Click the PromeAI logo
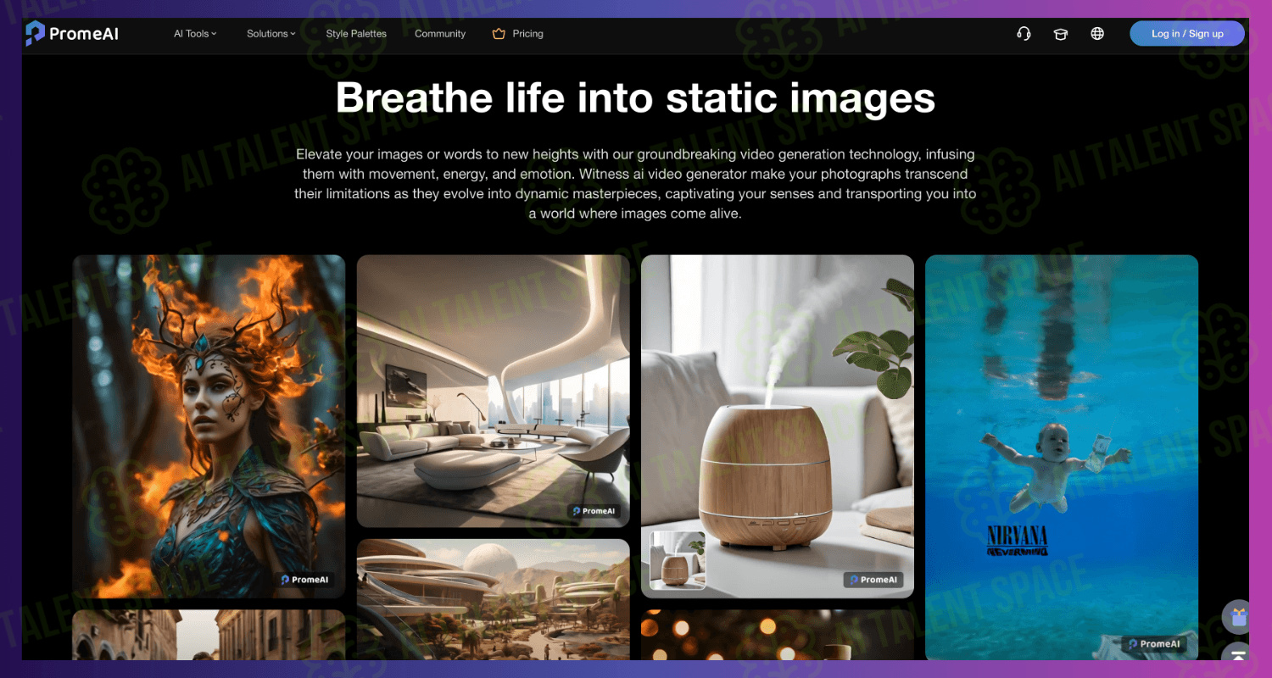 point(72,34)
